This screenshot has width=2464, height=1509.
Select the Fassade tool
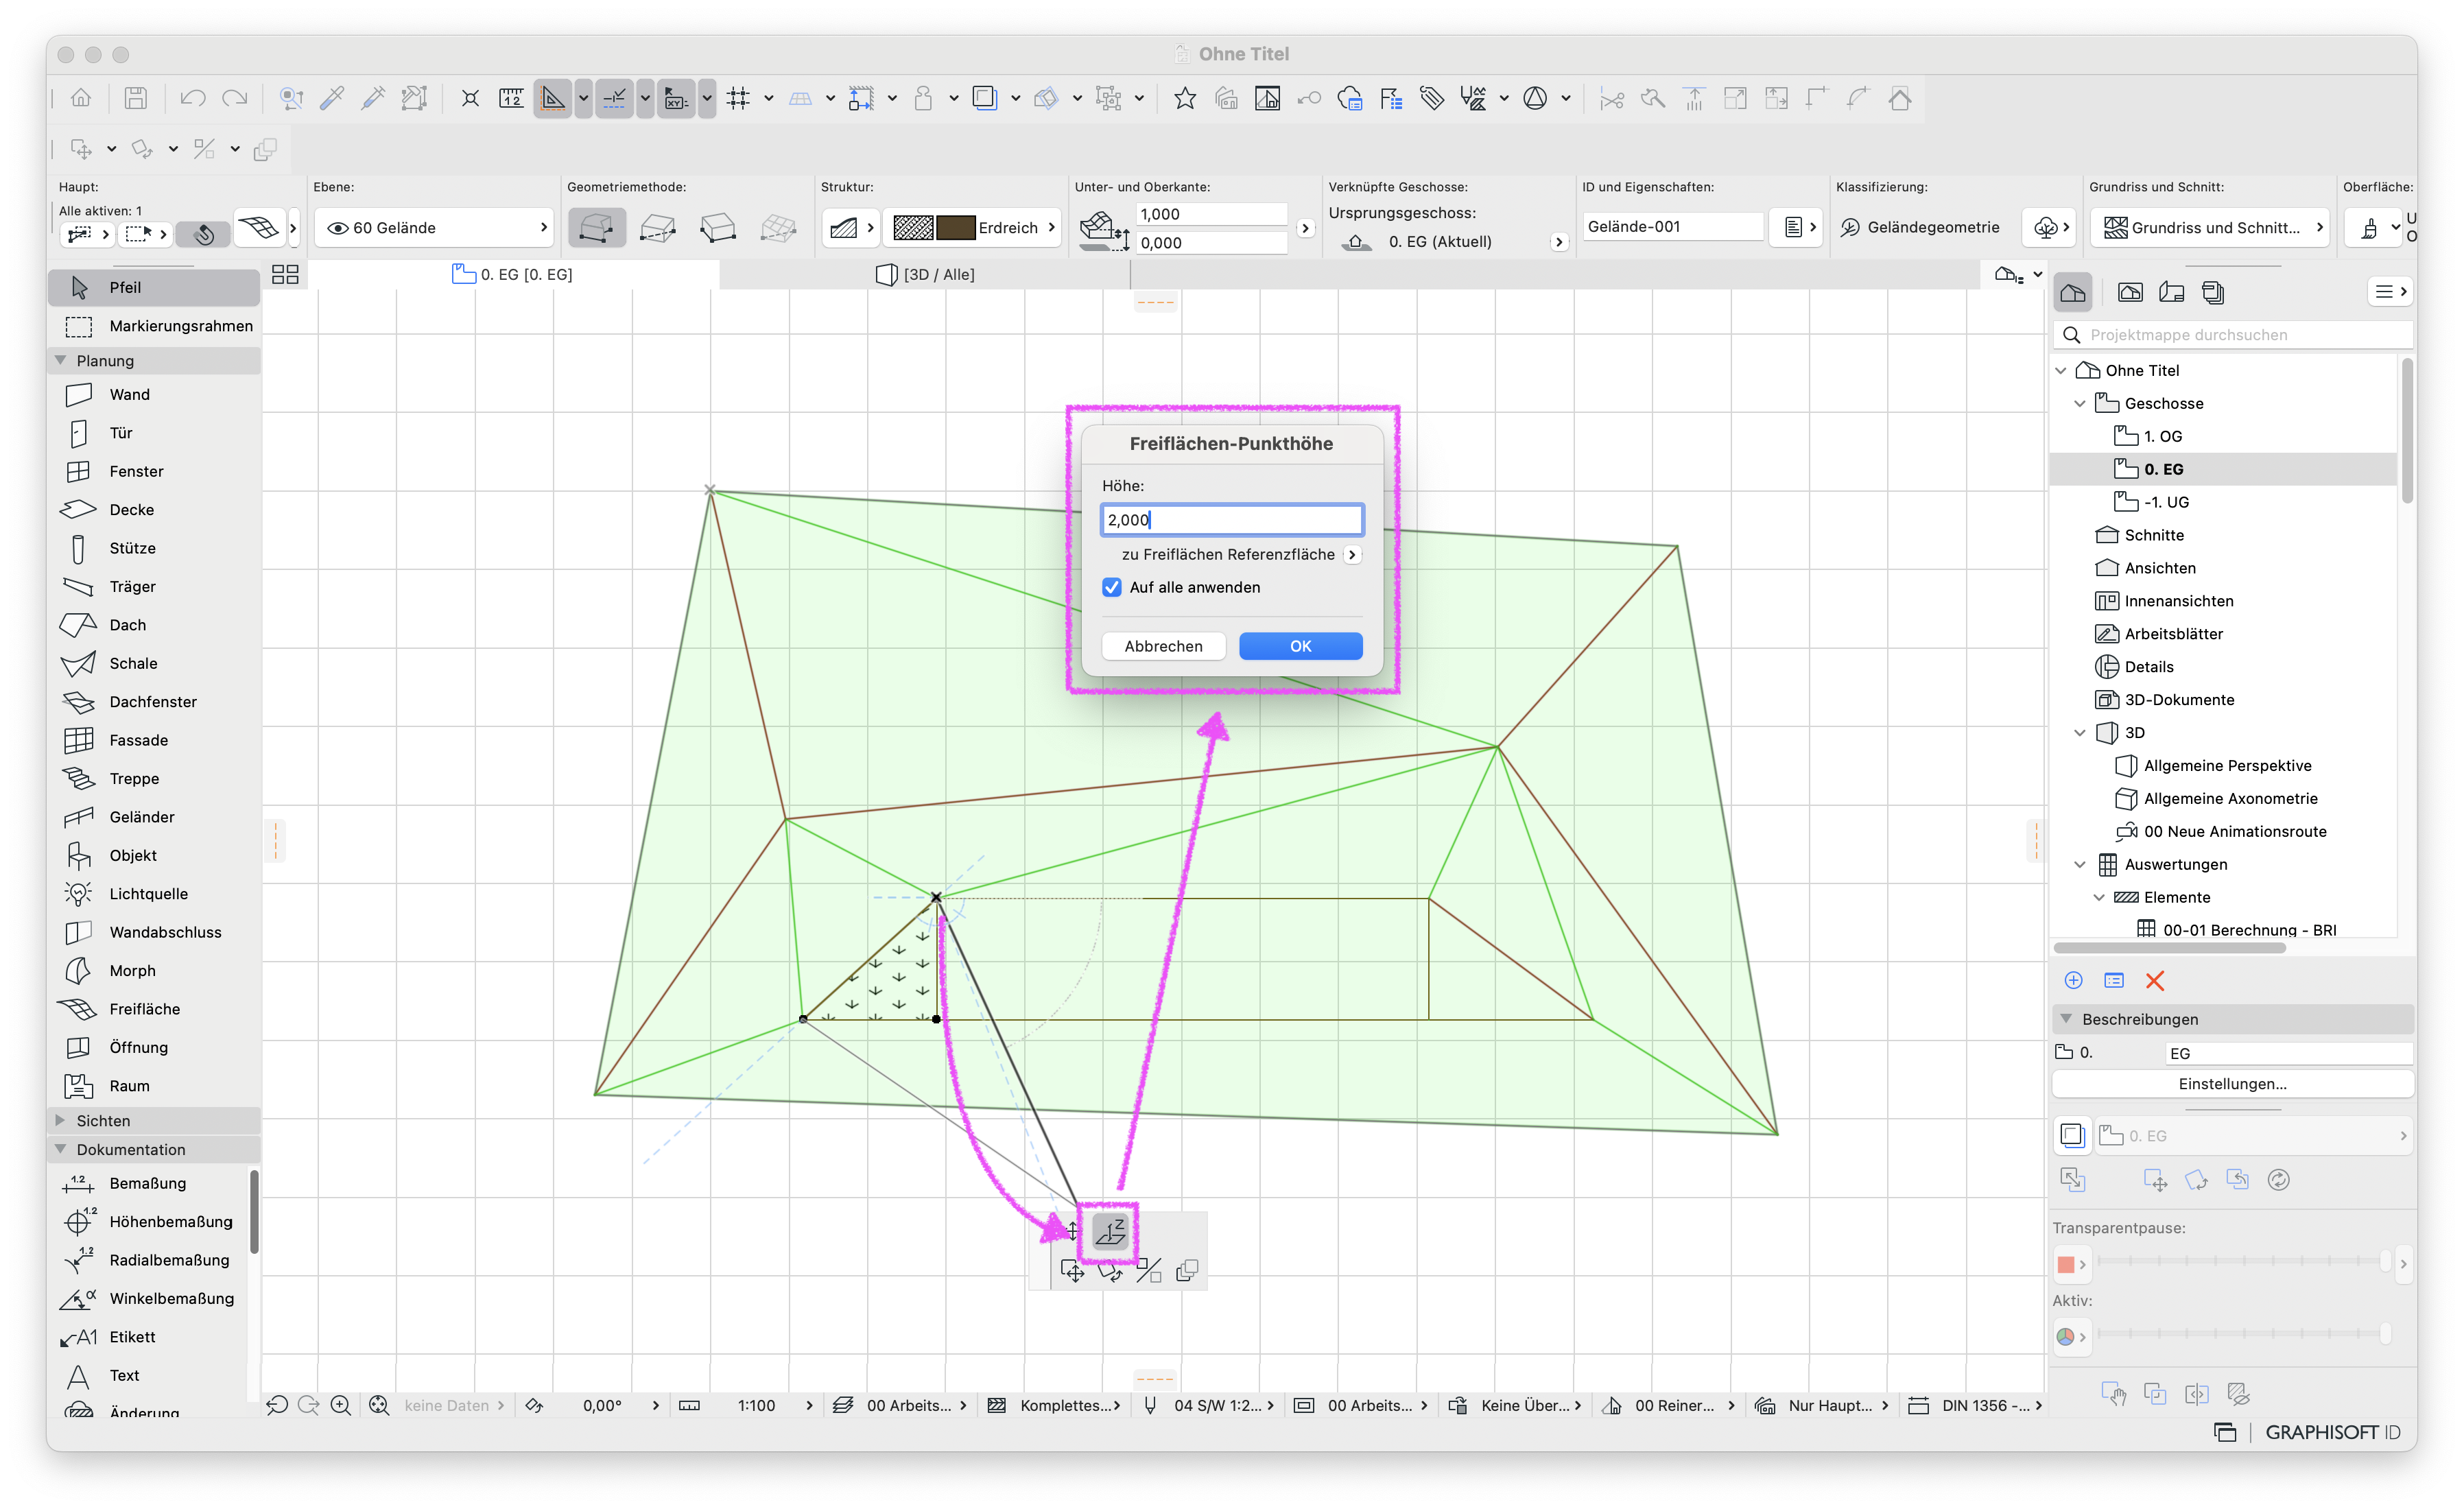155,740
